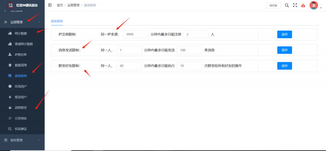Toggle fullscreen with the expand icon
The height and width of the screenshot is (151, 326).
[x=295, y=5]
